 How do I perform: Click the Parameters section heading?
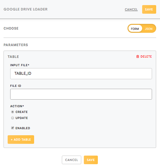[16, 45]
